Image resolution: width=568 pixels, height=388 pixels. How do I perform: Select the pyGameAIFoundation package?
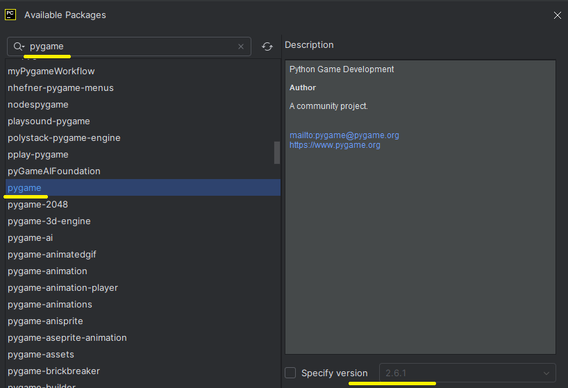coord(53,171)
